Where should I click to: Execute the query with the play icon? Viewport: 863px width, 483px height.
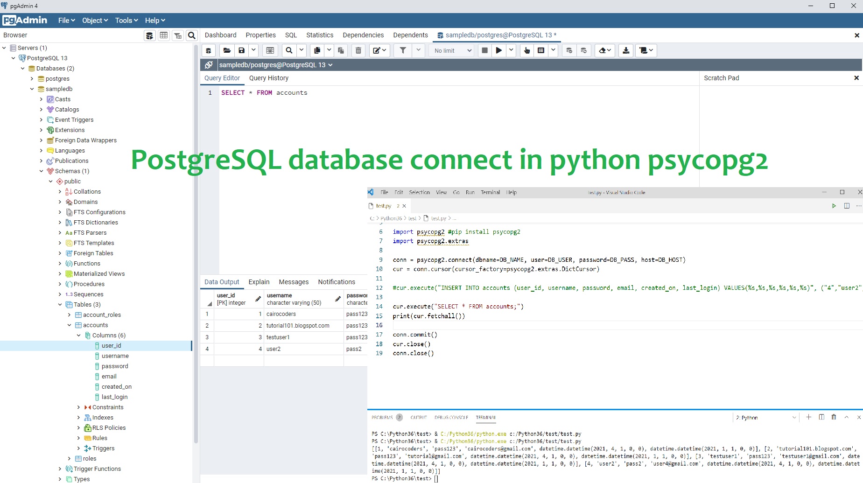(x=499, y=50)
